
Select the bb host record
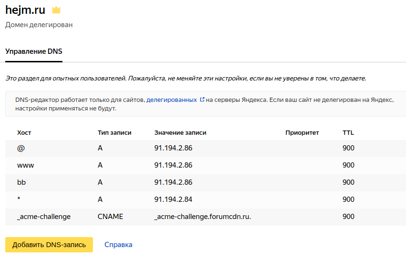(x=21, y=182)
